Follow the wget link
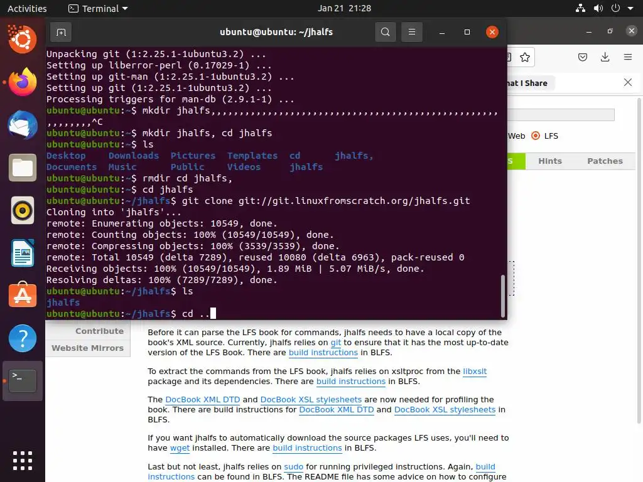Image resolution: width=643 pixels, height=482 pixels. [x=180, y=448]
